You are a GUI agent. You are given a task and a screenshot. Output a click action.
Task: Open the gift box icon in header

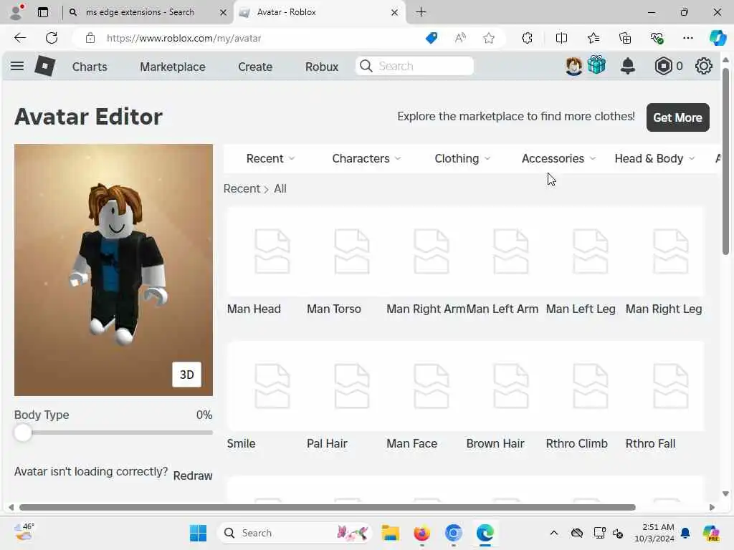[x=596, y=65]
